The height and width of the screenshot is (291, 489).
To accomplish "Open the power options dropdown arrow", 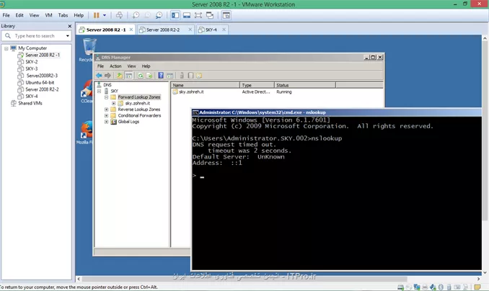I will (x=105, y=15).
